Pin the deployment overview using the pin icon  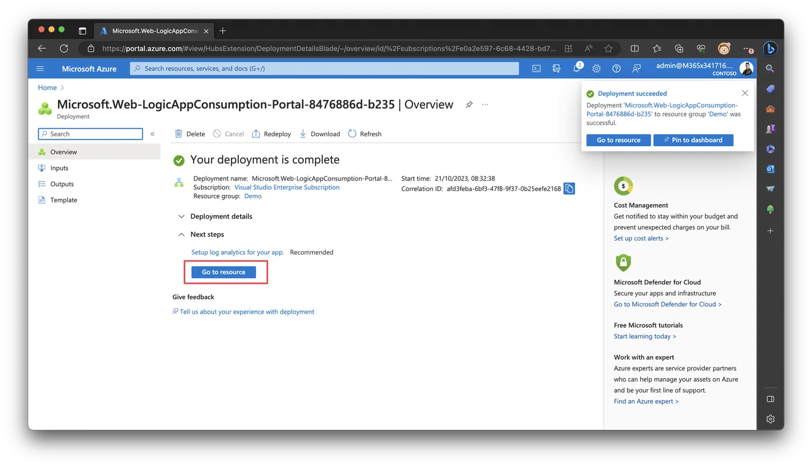(469, 104)
